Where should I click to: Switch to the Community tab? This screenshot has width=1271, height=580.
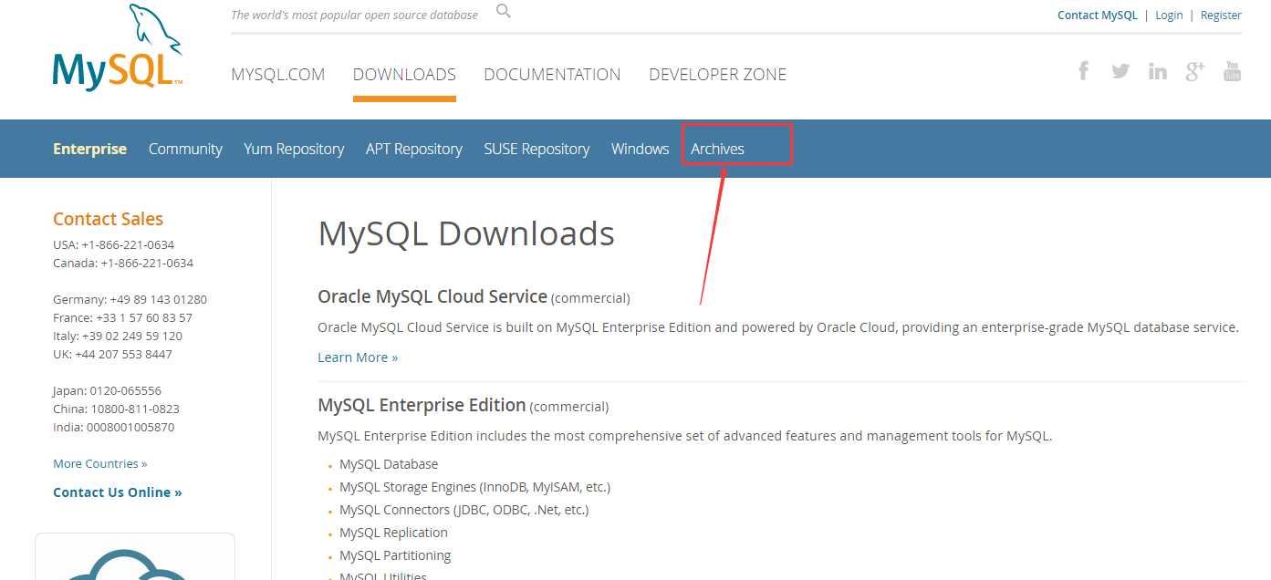(x=185, y=149)
